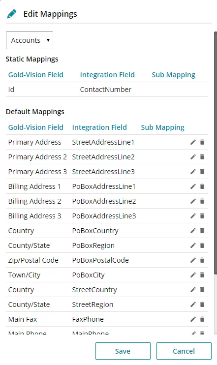Delete the Main Fax FaxPhone mapping
Screen dimensions: 217x365
(202, 319)
